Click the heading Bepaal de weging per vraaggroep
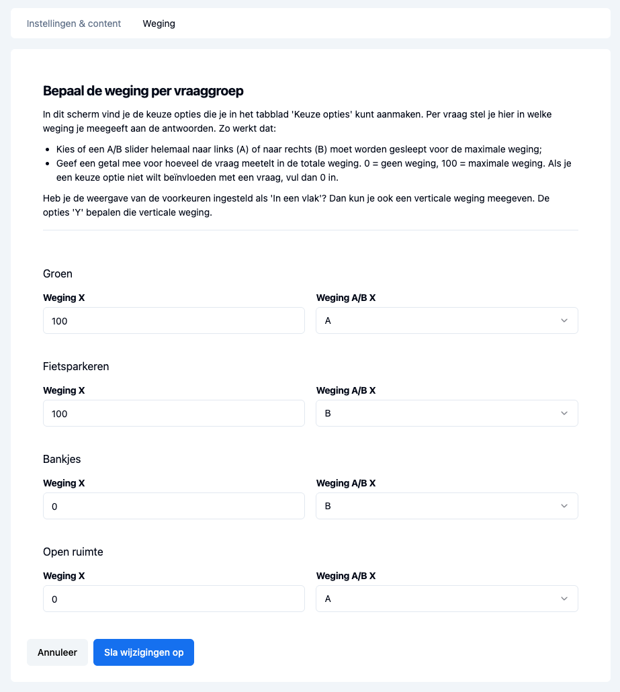 (143, 91)
